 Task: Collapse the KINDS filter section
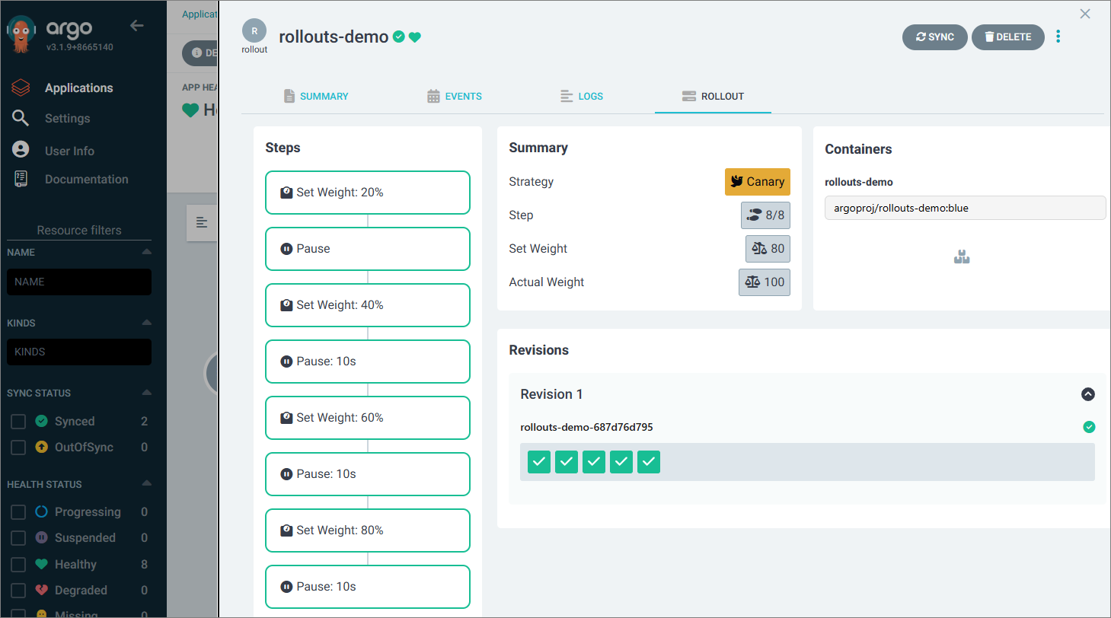(x=146, y=323)
